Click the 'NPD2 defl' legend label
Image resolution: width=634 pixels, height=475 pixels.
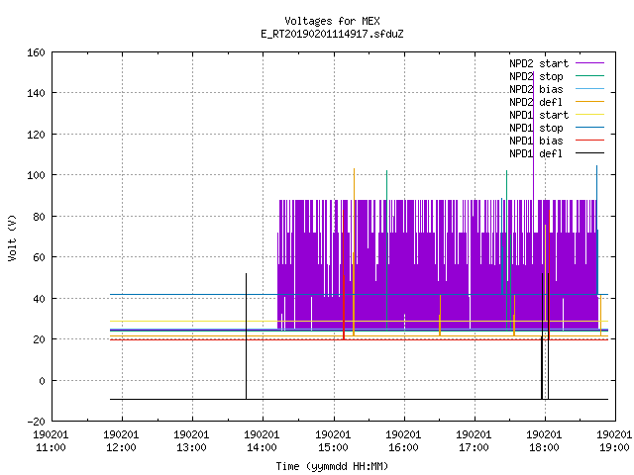(x=536, y=102)
